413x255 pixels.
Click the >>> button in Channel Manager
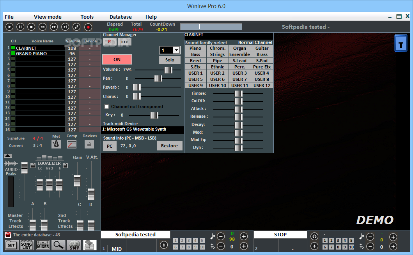pyautogui.click(x=124, y=42)
